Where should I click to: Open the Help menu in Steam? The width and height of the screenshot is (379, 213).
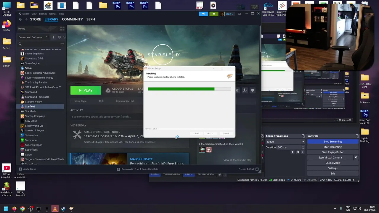[x=61, y=14]
